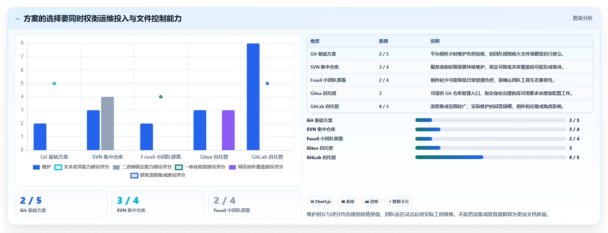The image size is (608, 233).
Task: Toggle the 网页协作覆盖建议评分 legend series
Action: click(x=256, y=167)
